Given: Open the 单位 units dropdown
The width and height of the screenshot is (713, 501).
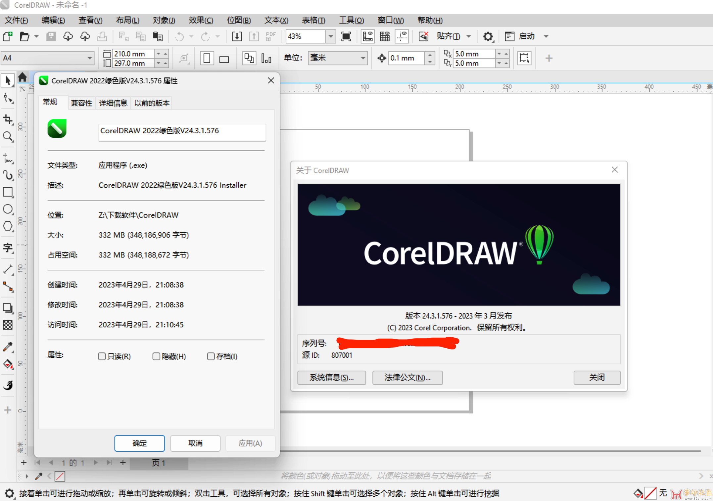Looking at the screenshot, I should click(x=363, y=58).
